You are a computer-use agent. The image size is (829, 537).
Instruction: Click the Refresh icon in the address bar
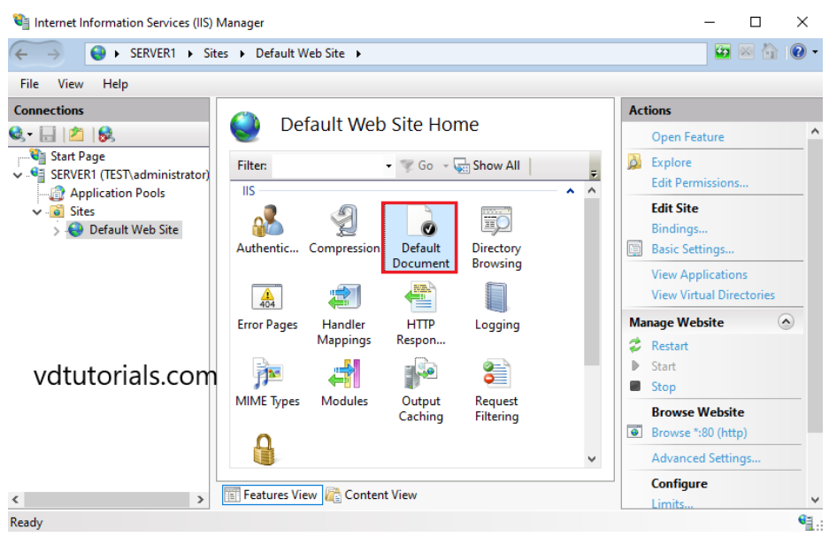coord(723,52)
